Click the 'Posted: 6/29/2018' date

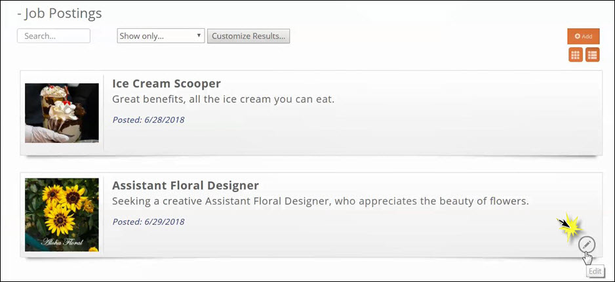148,222
